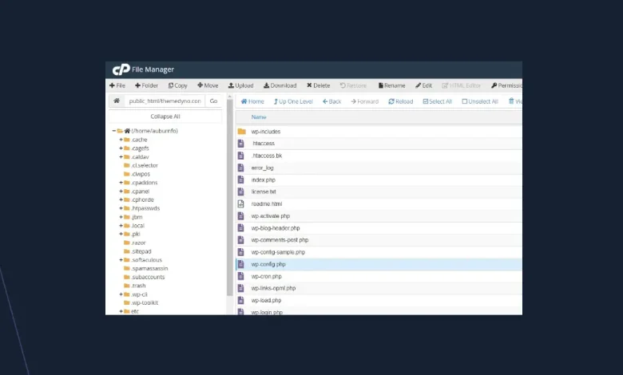The height and width of the screenshot is (375, 623).
Task: Click the home icon beside the path field
Action: (x=117, y=101)
